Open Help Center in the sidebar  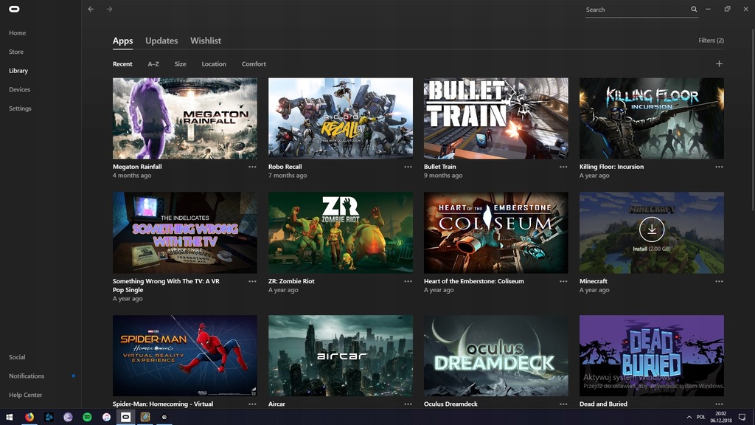[x=26, y=395]
